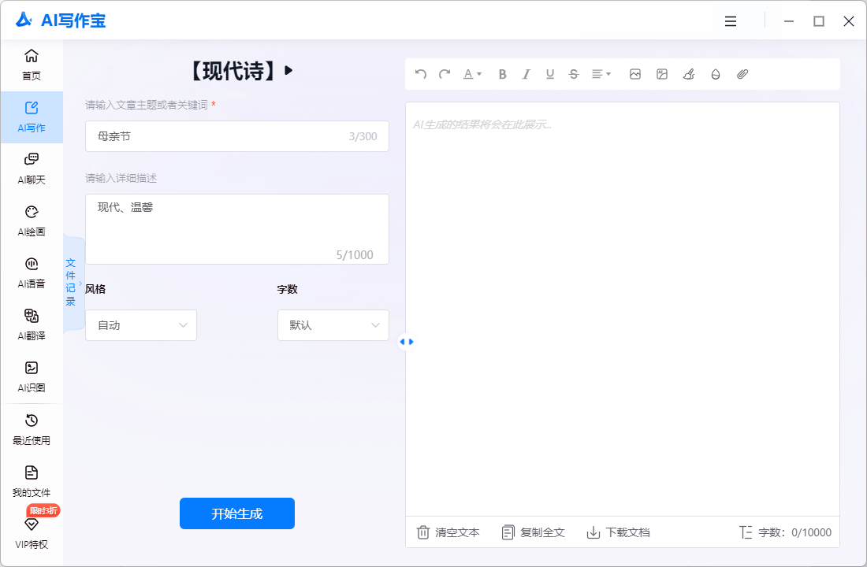
Task: Switch to AI绘画 in the sidebar
Action: click(x=32, y=220)
